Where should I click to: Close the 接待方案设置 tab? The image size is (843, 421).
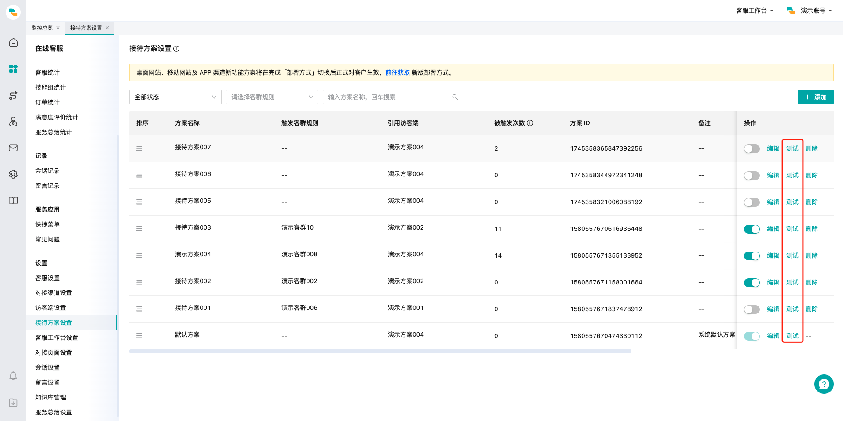tap(107, 28)
